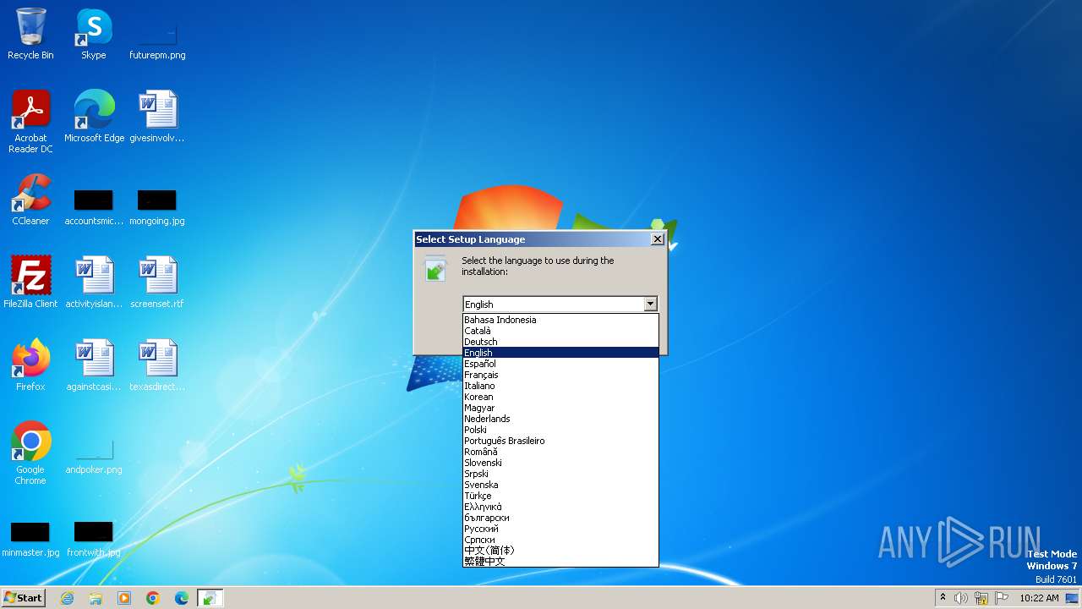The image size is (1082, 609).
Task: Open the Recycle Bin desktop icon
Action: 30,34
